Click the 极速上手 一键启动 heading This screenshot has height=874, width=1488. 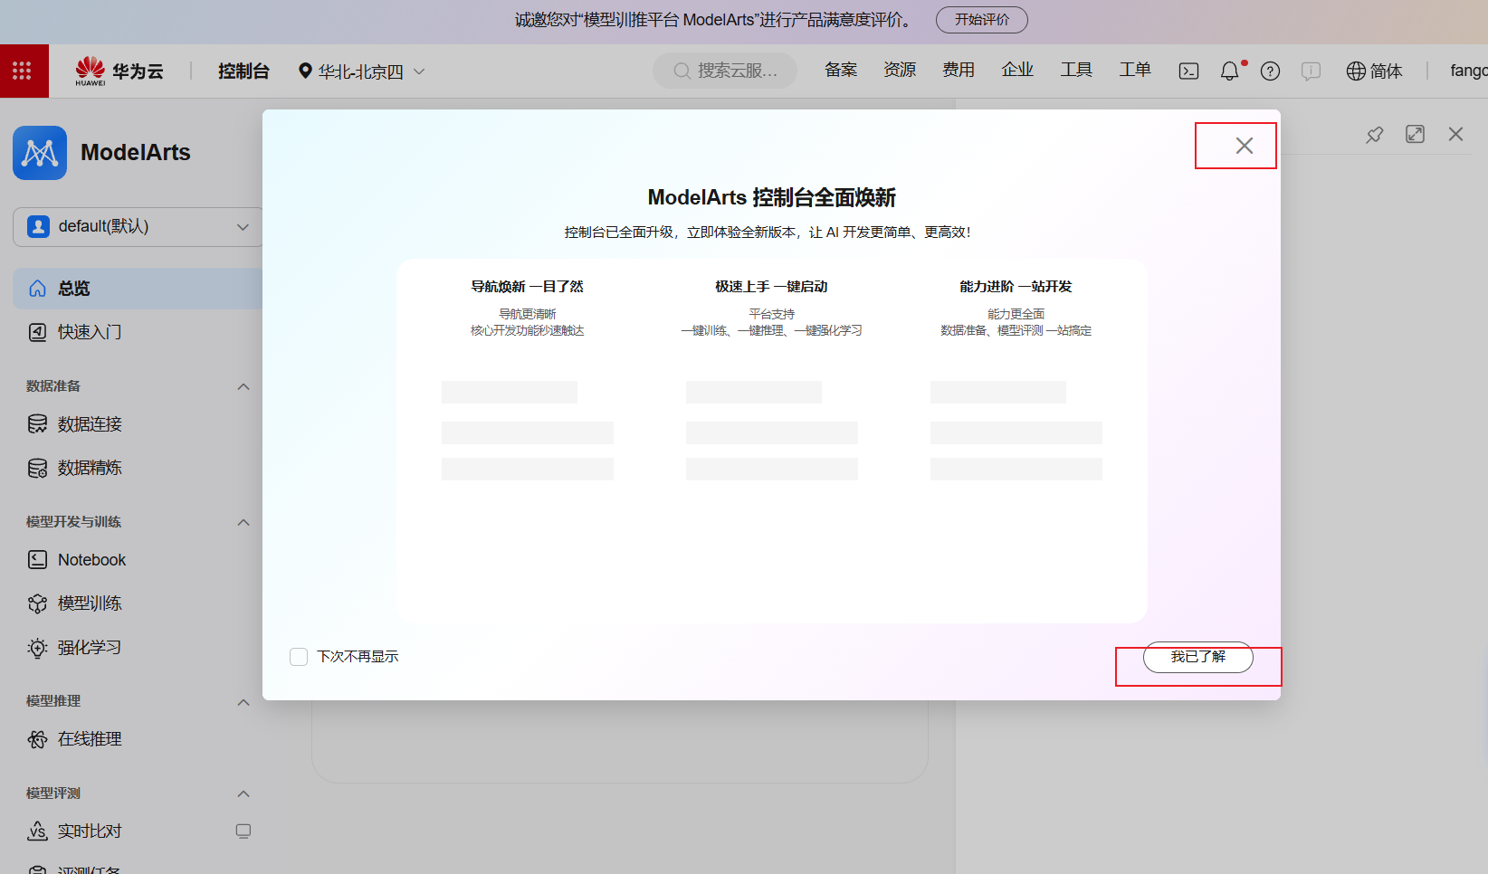(x=772, y=287)
